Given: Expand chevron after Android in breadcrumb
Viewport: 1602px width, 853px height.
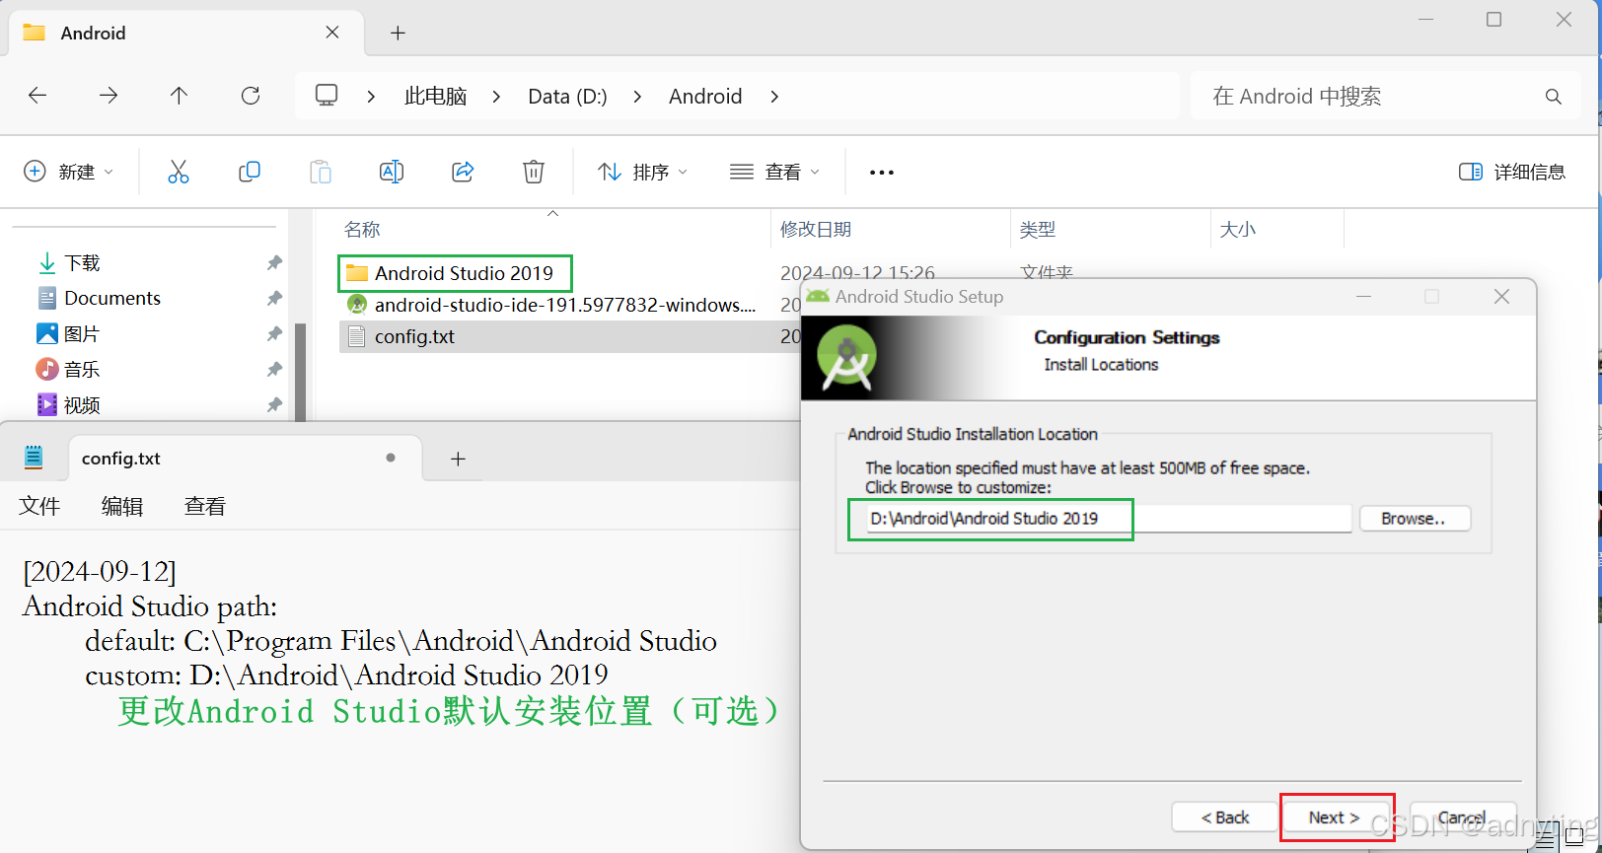Looking at the screenshot, I should point(774,97).
